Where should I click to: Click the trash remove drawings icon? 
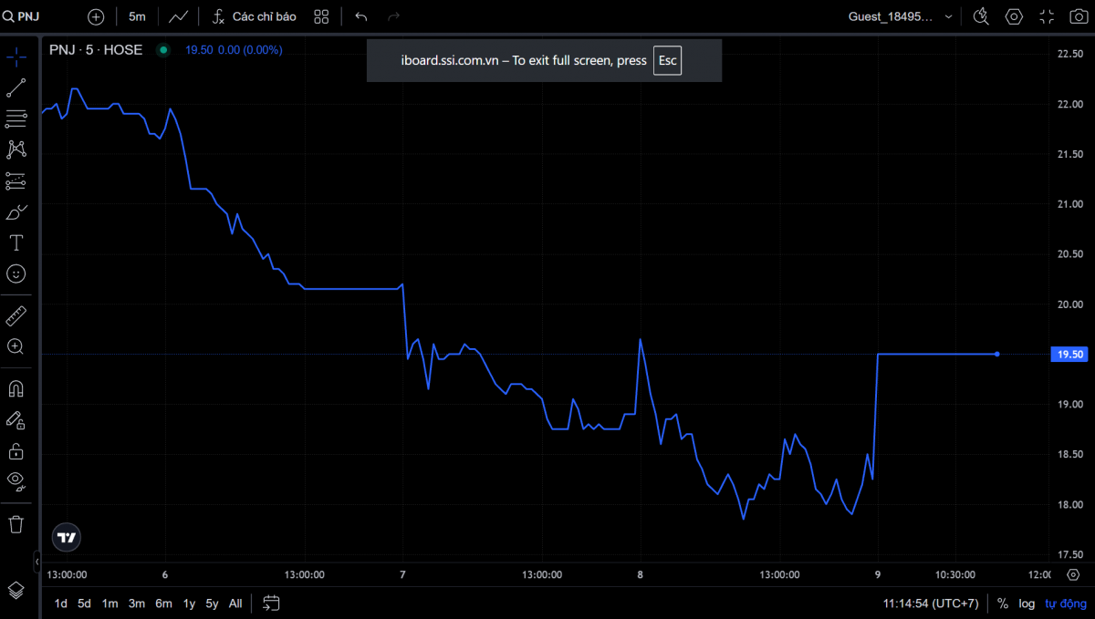click(16, 524)
